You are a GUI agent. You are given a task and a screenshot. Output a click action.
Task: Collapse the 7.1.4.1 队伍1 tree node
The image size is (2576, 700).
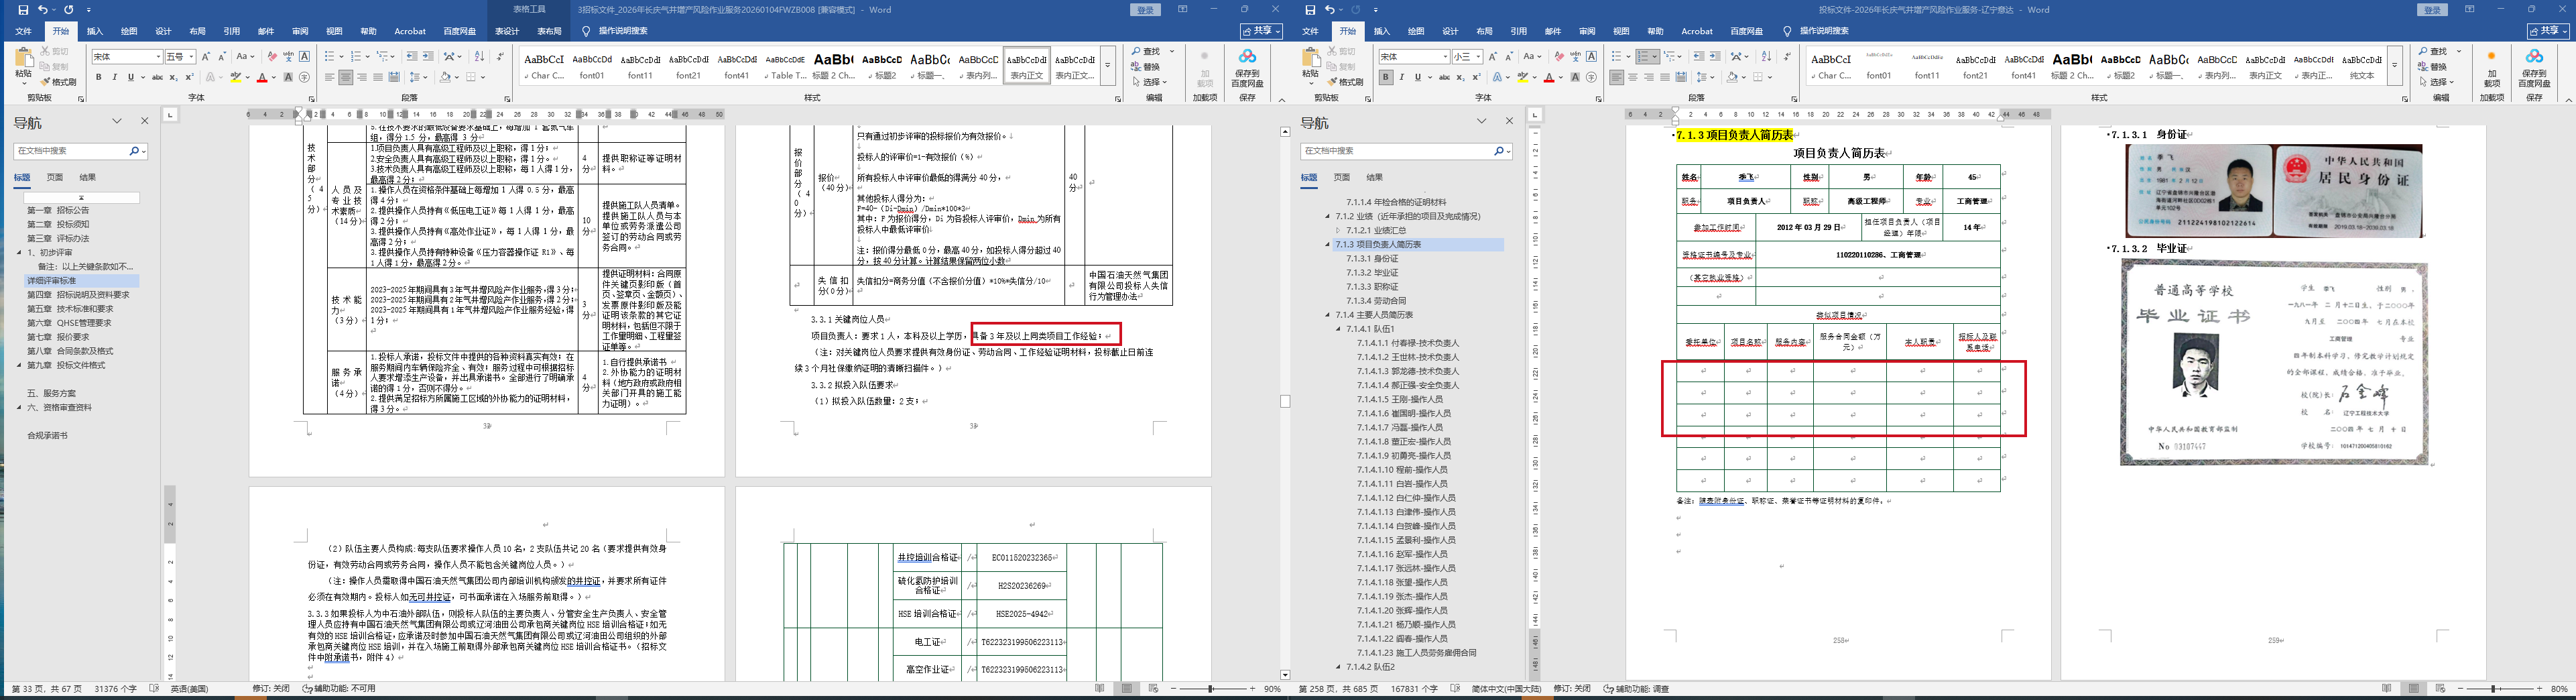pyautogui.click(x=1339, y=329)
